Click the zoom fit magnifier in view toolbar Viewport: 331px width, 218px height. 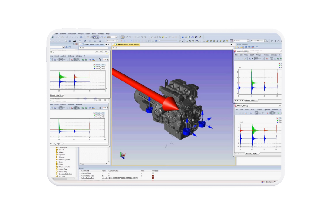[186, 41]
